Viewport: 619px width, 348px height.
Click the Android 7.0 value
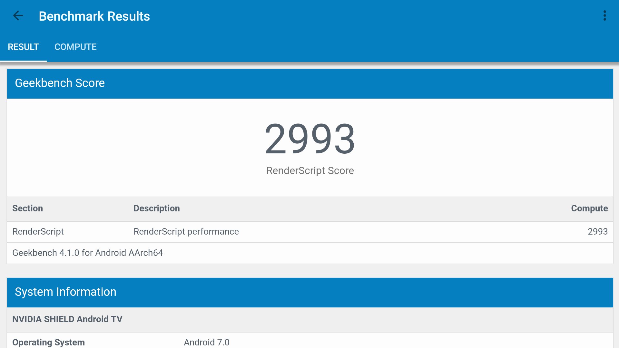pyautogui.click(x=206, y=342)
